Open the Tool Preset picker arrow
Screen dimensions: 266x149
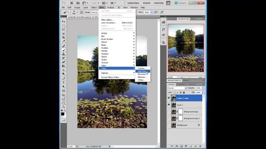tap(68, 12)
